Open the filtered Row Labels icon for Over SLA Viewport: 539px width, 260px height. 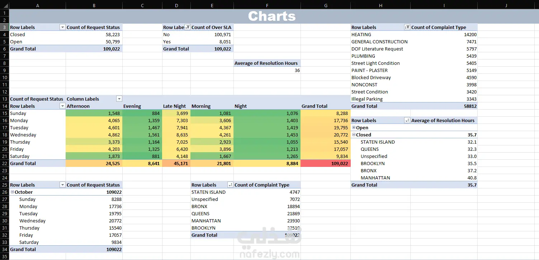point(187,27)
